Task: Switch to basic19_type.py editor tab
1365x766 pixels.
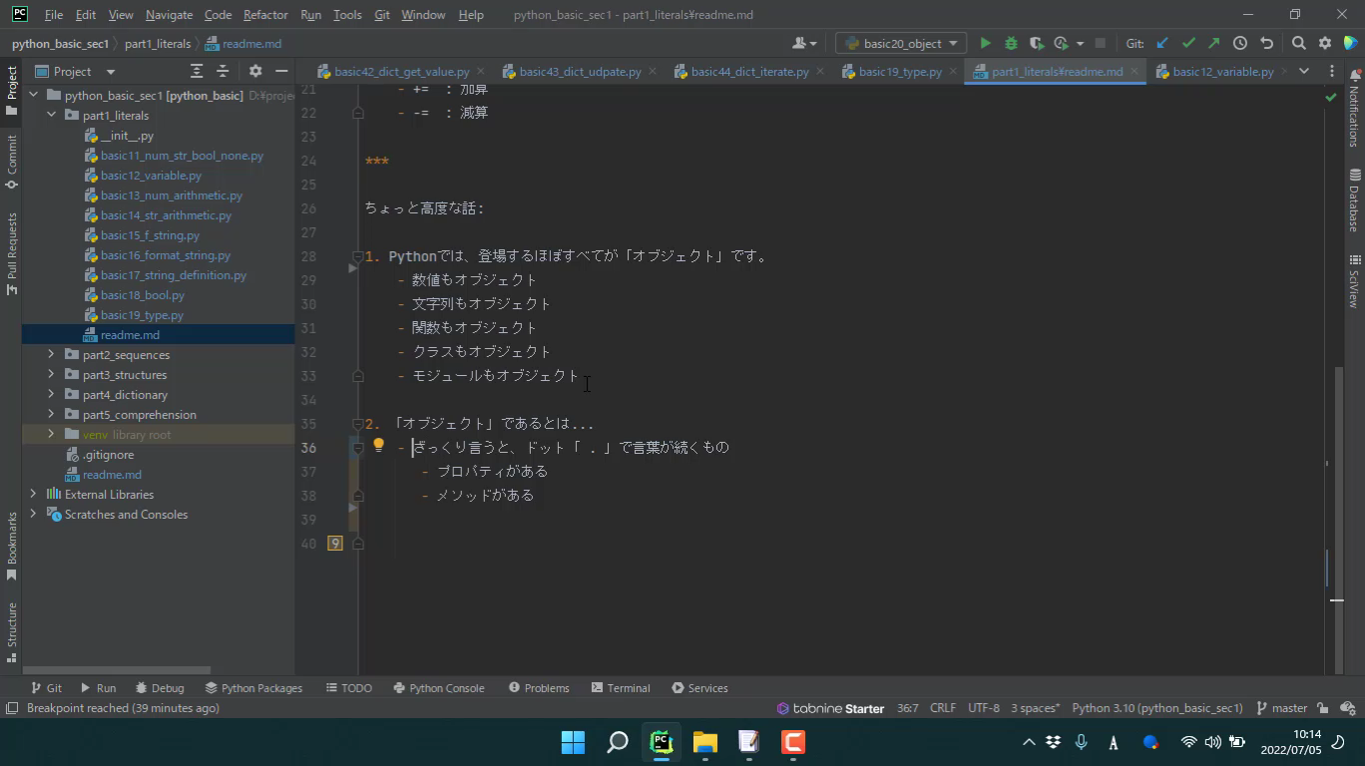Action: click(899, 72)
